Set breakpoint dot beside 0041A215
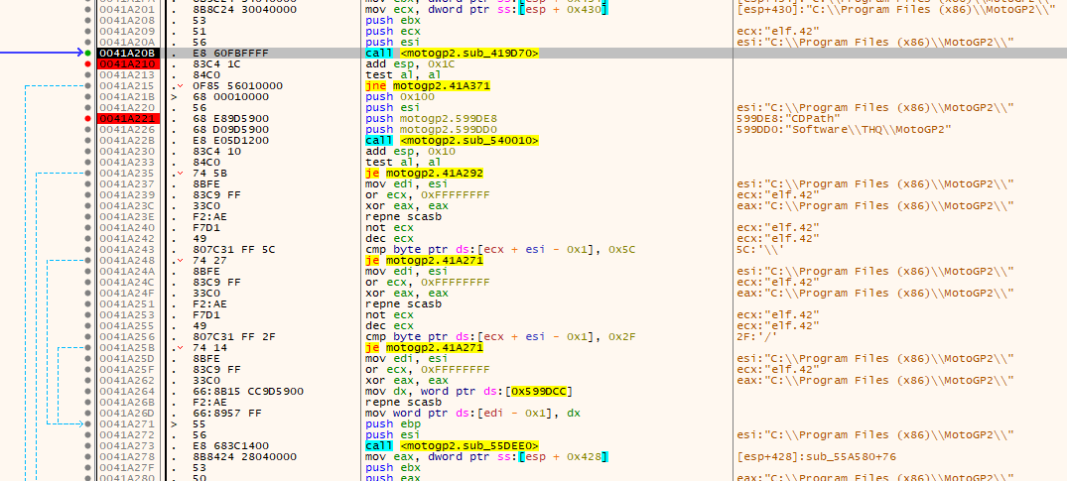Image resolution: width=1067 pixels, height=481 pixels. (87, 85)
